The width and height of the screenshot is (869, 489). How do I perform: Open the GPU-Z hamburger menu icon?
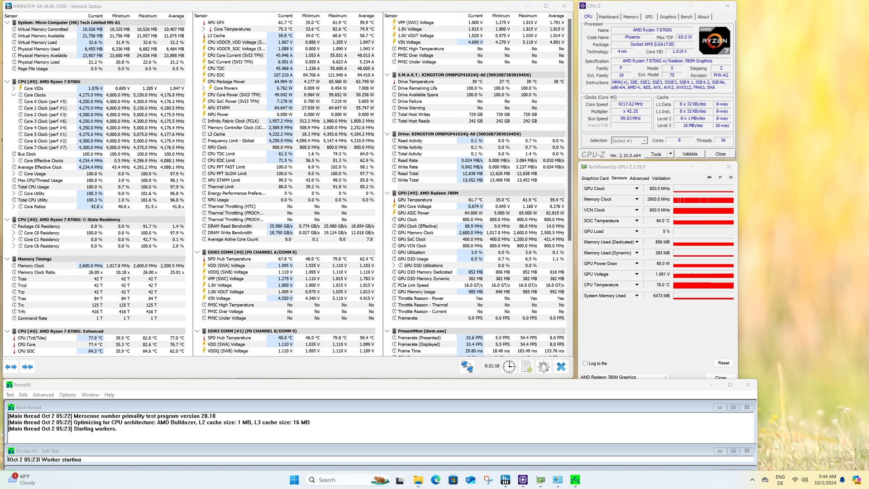tap(731, 177)
